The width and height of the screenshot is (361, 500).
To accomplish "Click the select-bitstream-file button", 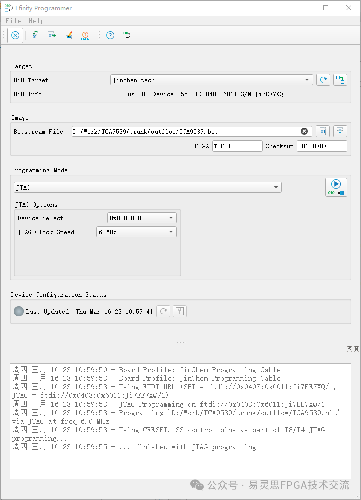I will click(323, 131).
